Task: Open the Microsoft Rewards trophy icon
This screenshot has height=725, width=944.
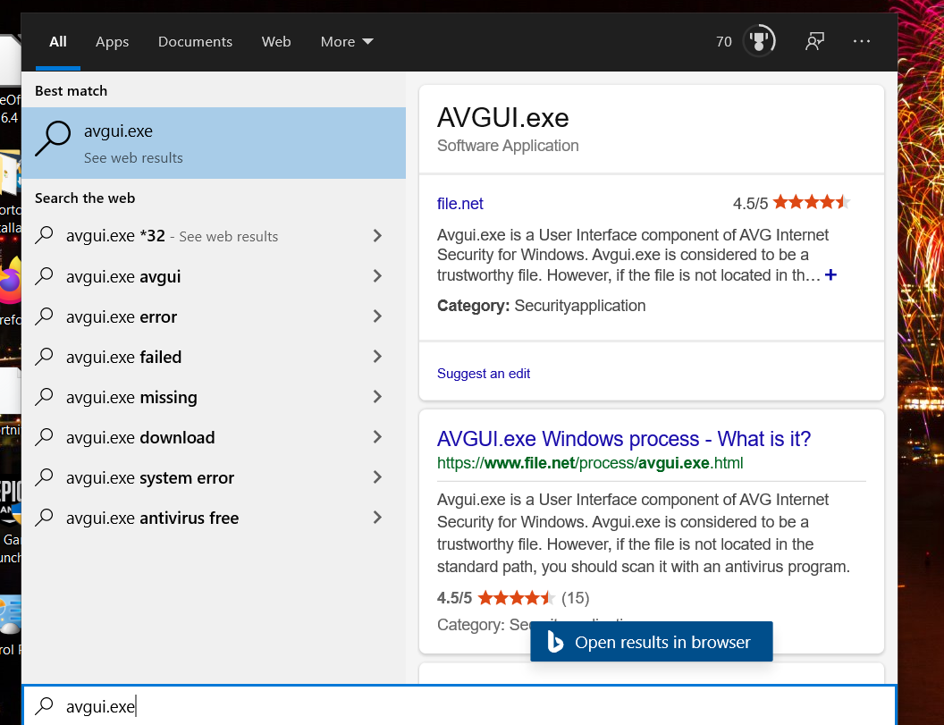Action: coord(759,41)
